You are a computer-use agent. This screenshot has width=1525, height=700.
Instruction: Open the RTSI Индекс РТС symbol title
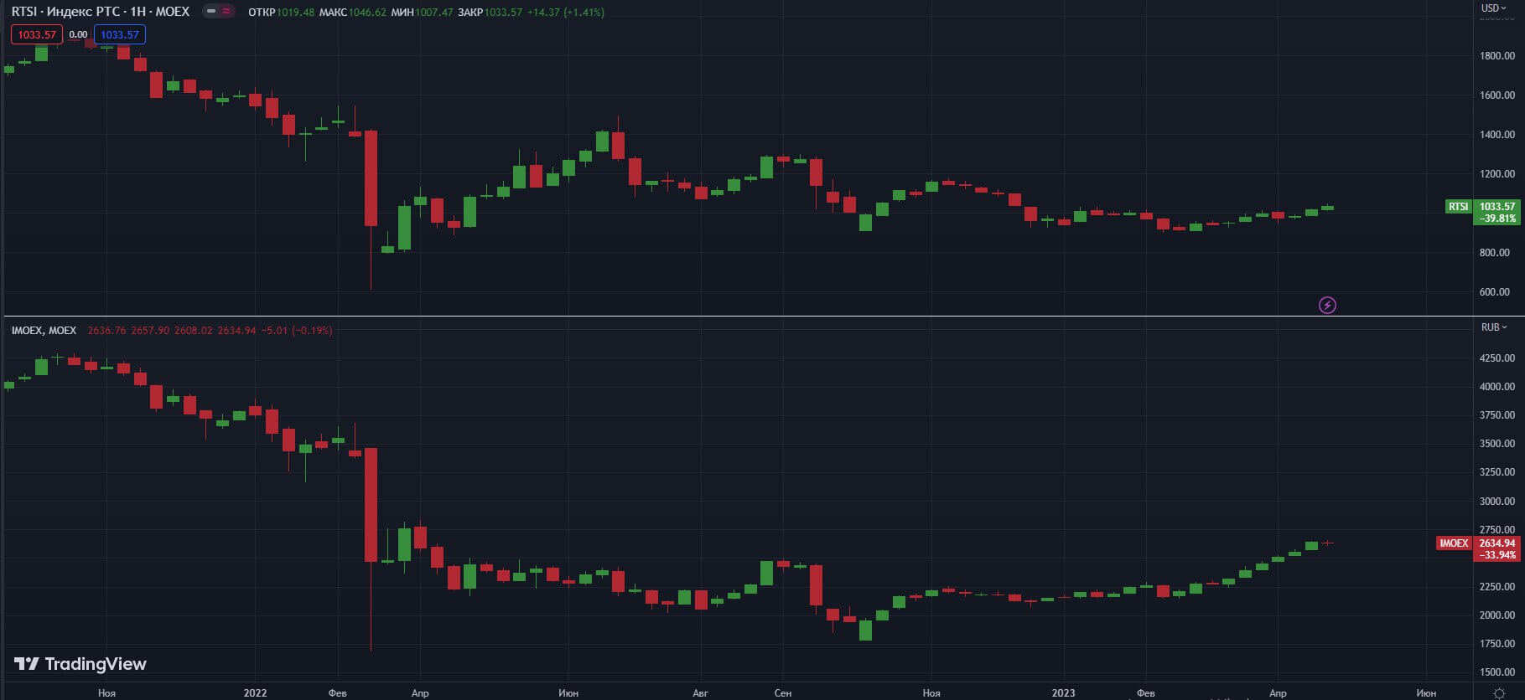(101, 12)
